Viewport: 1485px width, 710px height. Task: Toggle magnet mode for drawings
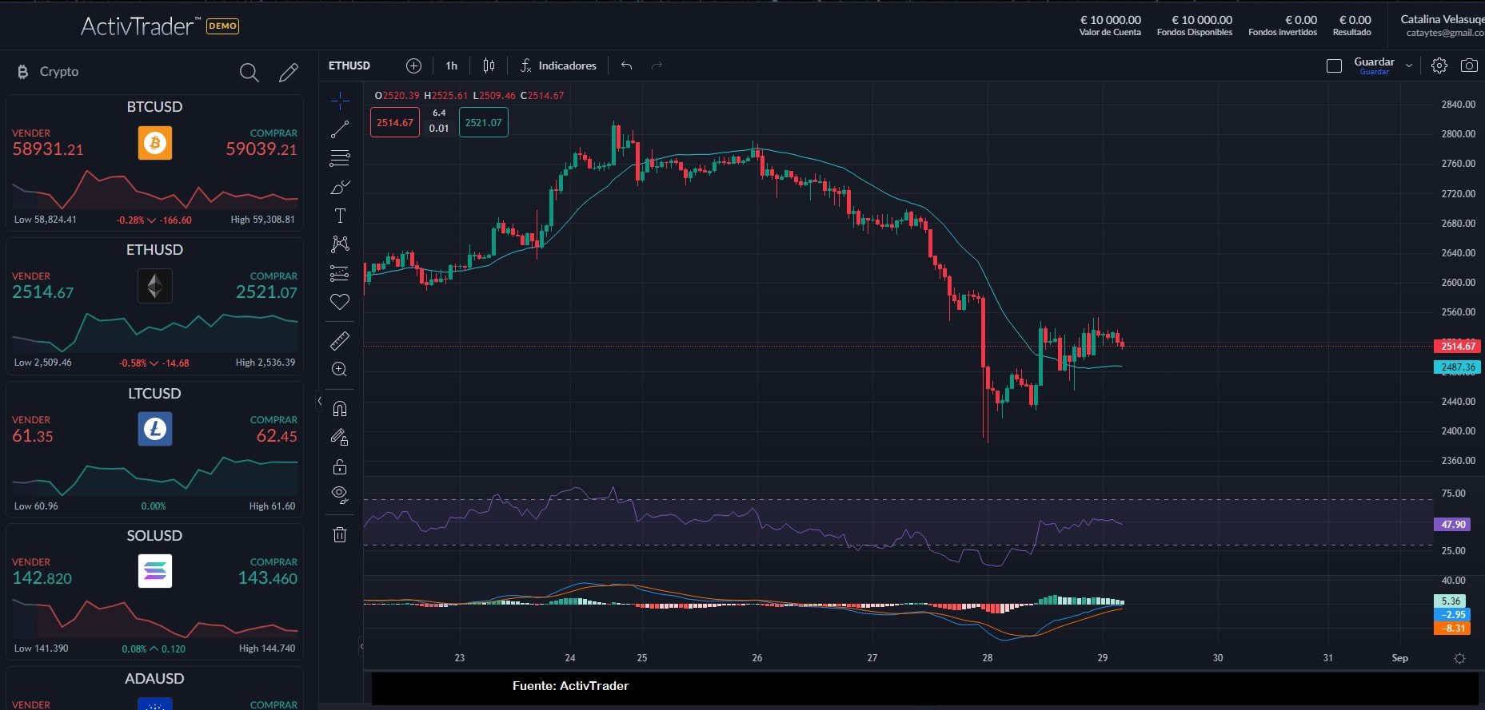340,409
